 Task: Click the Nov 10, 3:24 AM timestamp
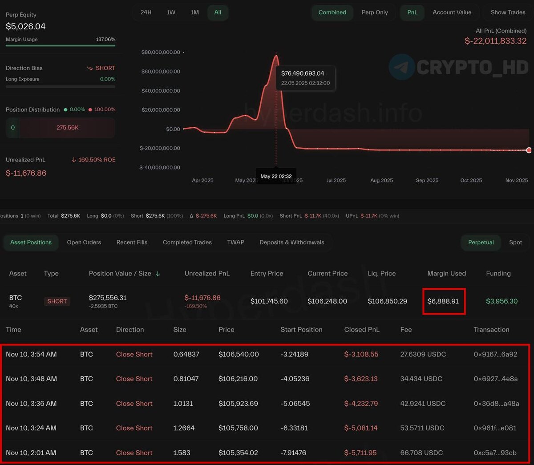(x=31, y=428)
